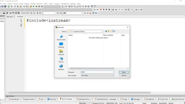Click 'WINDOWS-1252' encoding in status bar

[112, 103]
